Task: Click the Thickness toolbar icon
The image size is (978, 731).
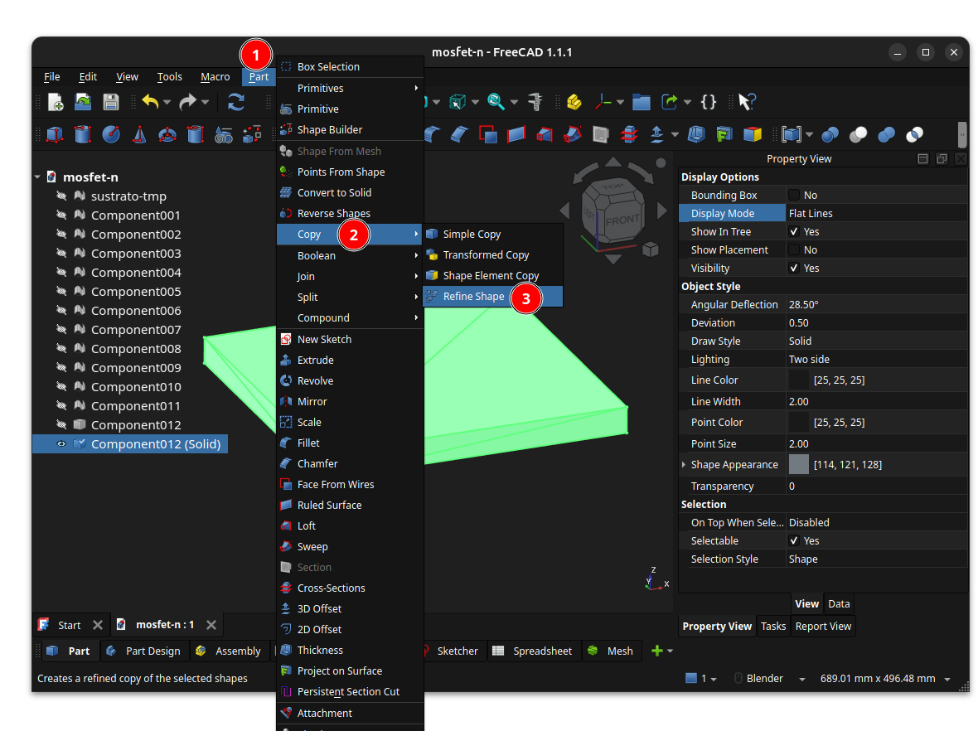Action: [696, 134]
